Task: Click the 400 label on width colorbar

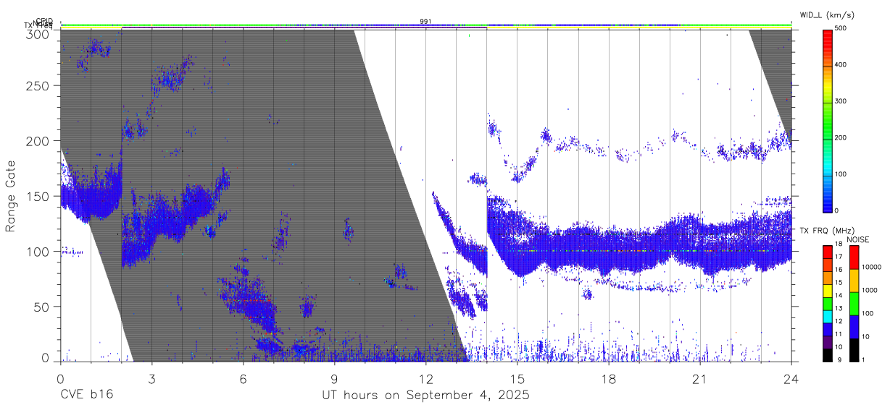Action: click(841, 65)
